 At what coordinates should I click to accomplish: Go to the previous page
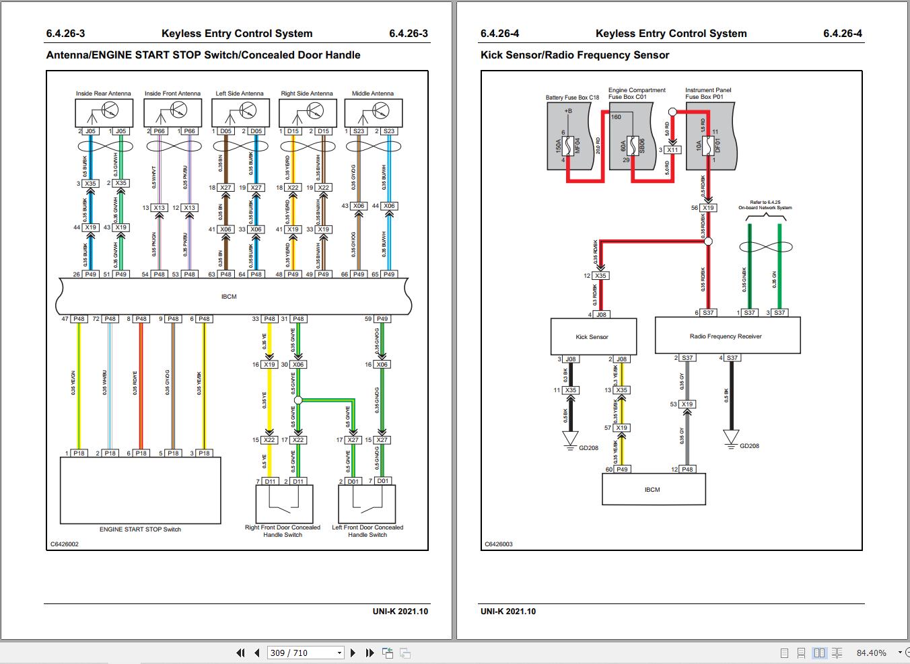pos(256,653)
